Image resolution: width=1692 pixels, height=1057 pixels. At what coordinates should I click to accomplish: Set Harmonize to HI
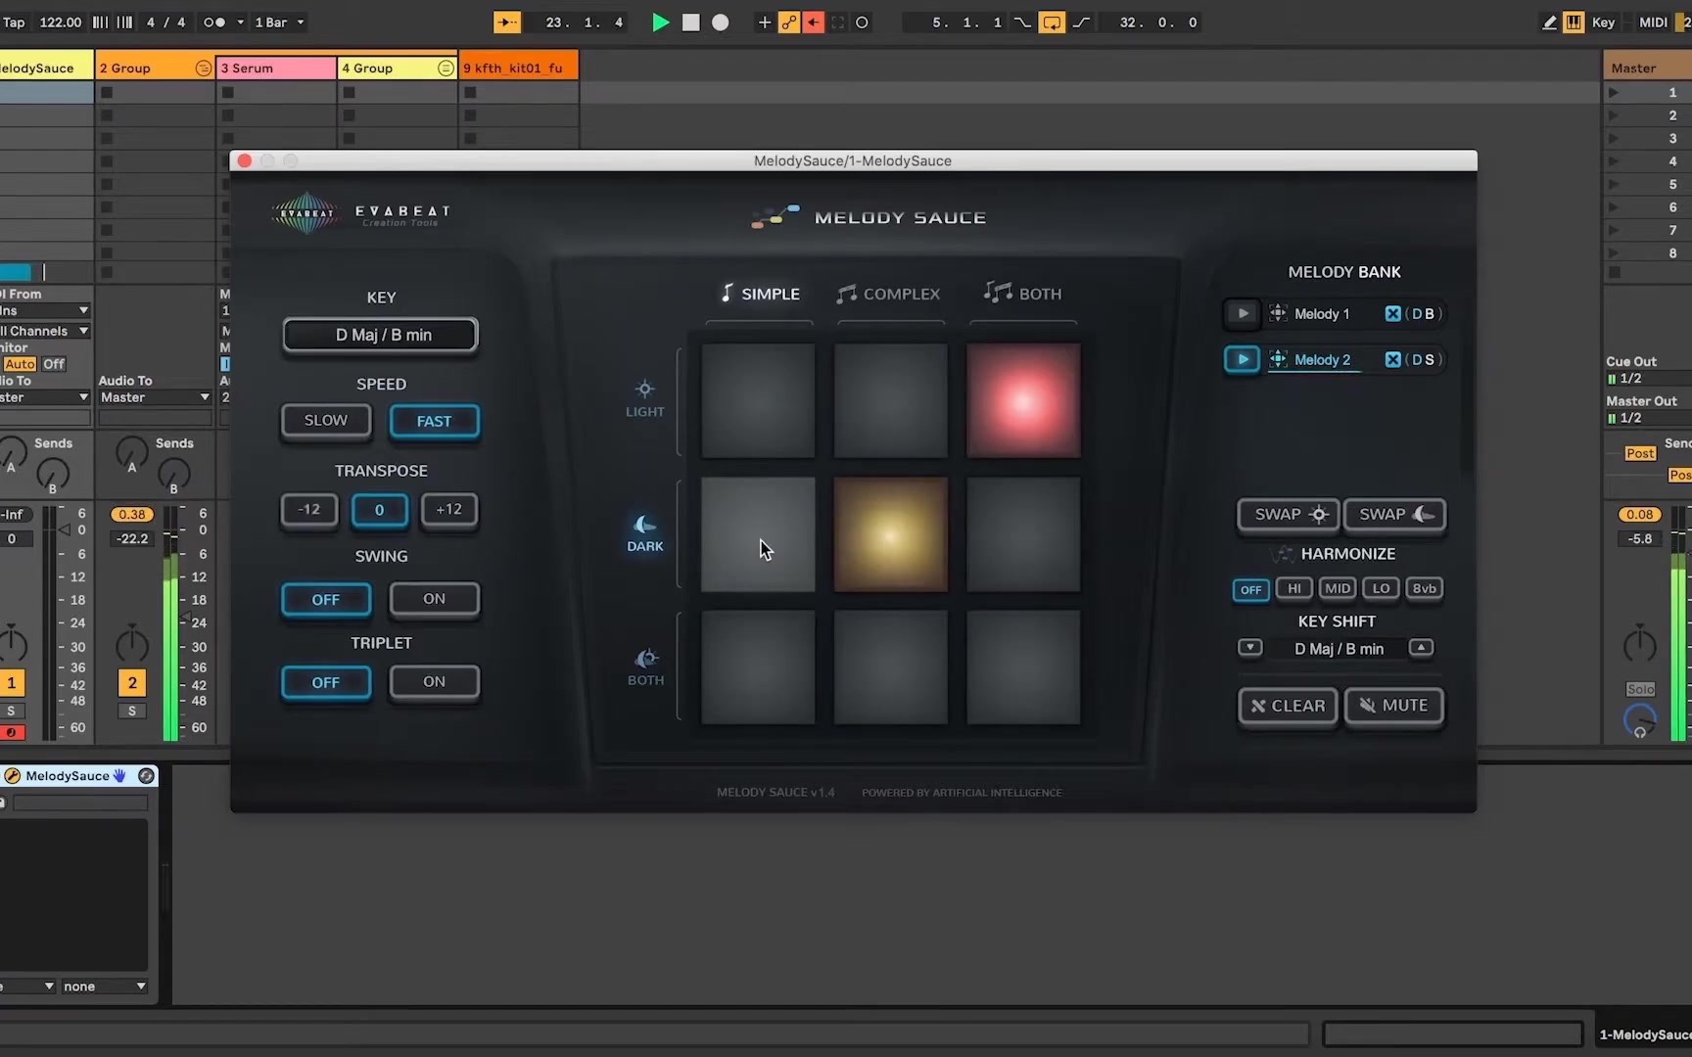pyautogui.click(x=1294, y=588)
